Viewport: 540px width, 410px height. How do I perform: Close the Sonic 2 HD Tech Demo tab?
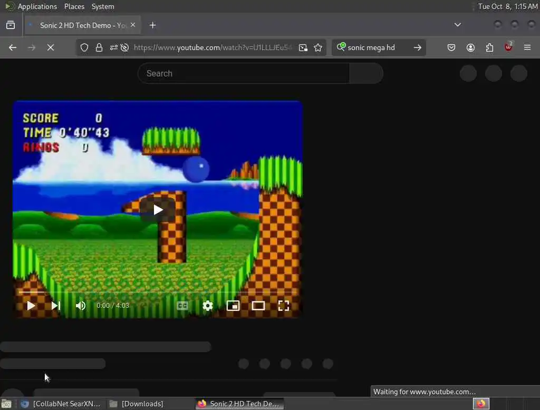tap(133, 25)
